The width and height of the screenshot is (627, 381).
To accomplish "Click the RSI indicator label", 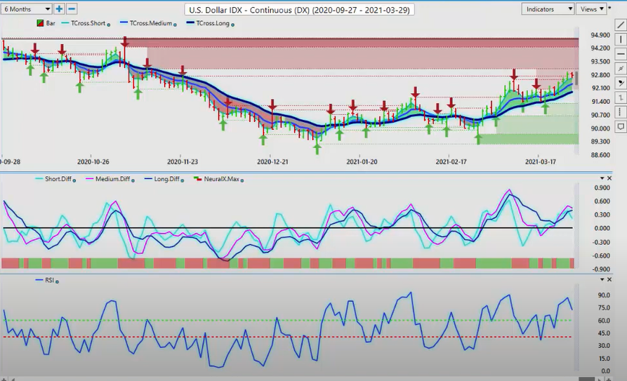I will click(x=48, y=281).
